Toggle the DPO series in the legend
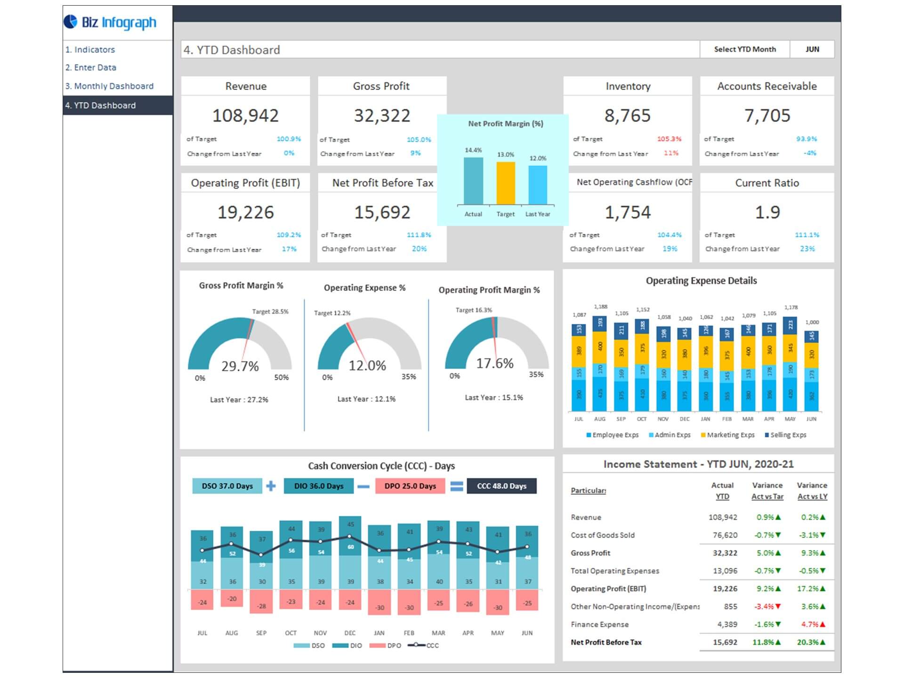The height and width of the screenshot is (678, 904). (x=378, y=646)
